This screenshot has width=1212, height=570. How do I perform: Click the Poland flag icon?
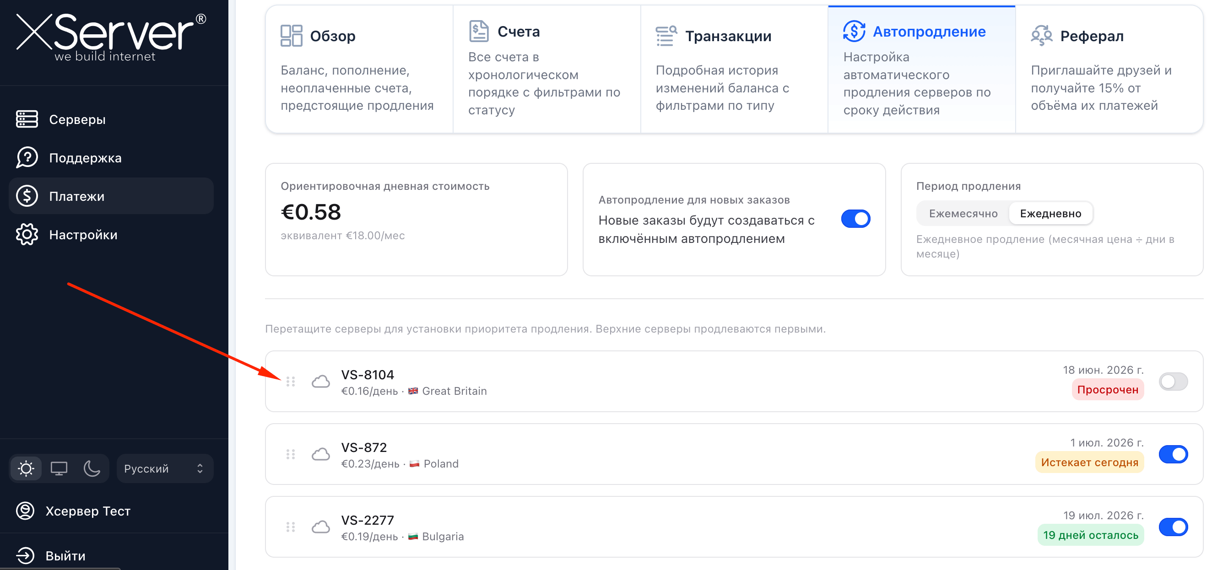[414, 464]
